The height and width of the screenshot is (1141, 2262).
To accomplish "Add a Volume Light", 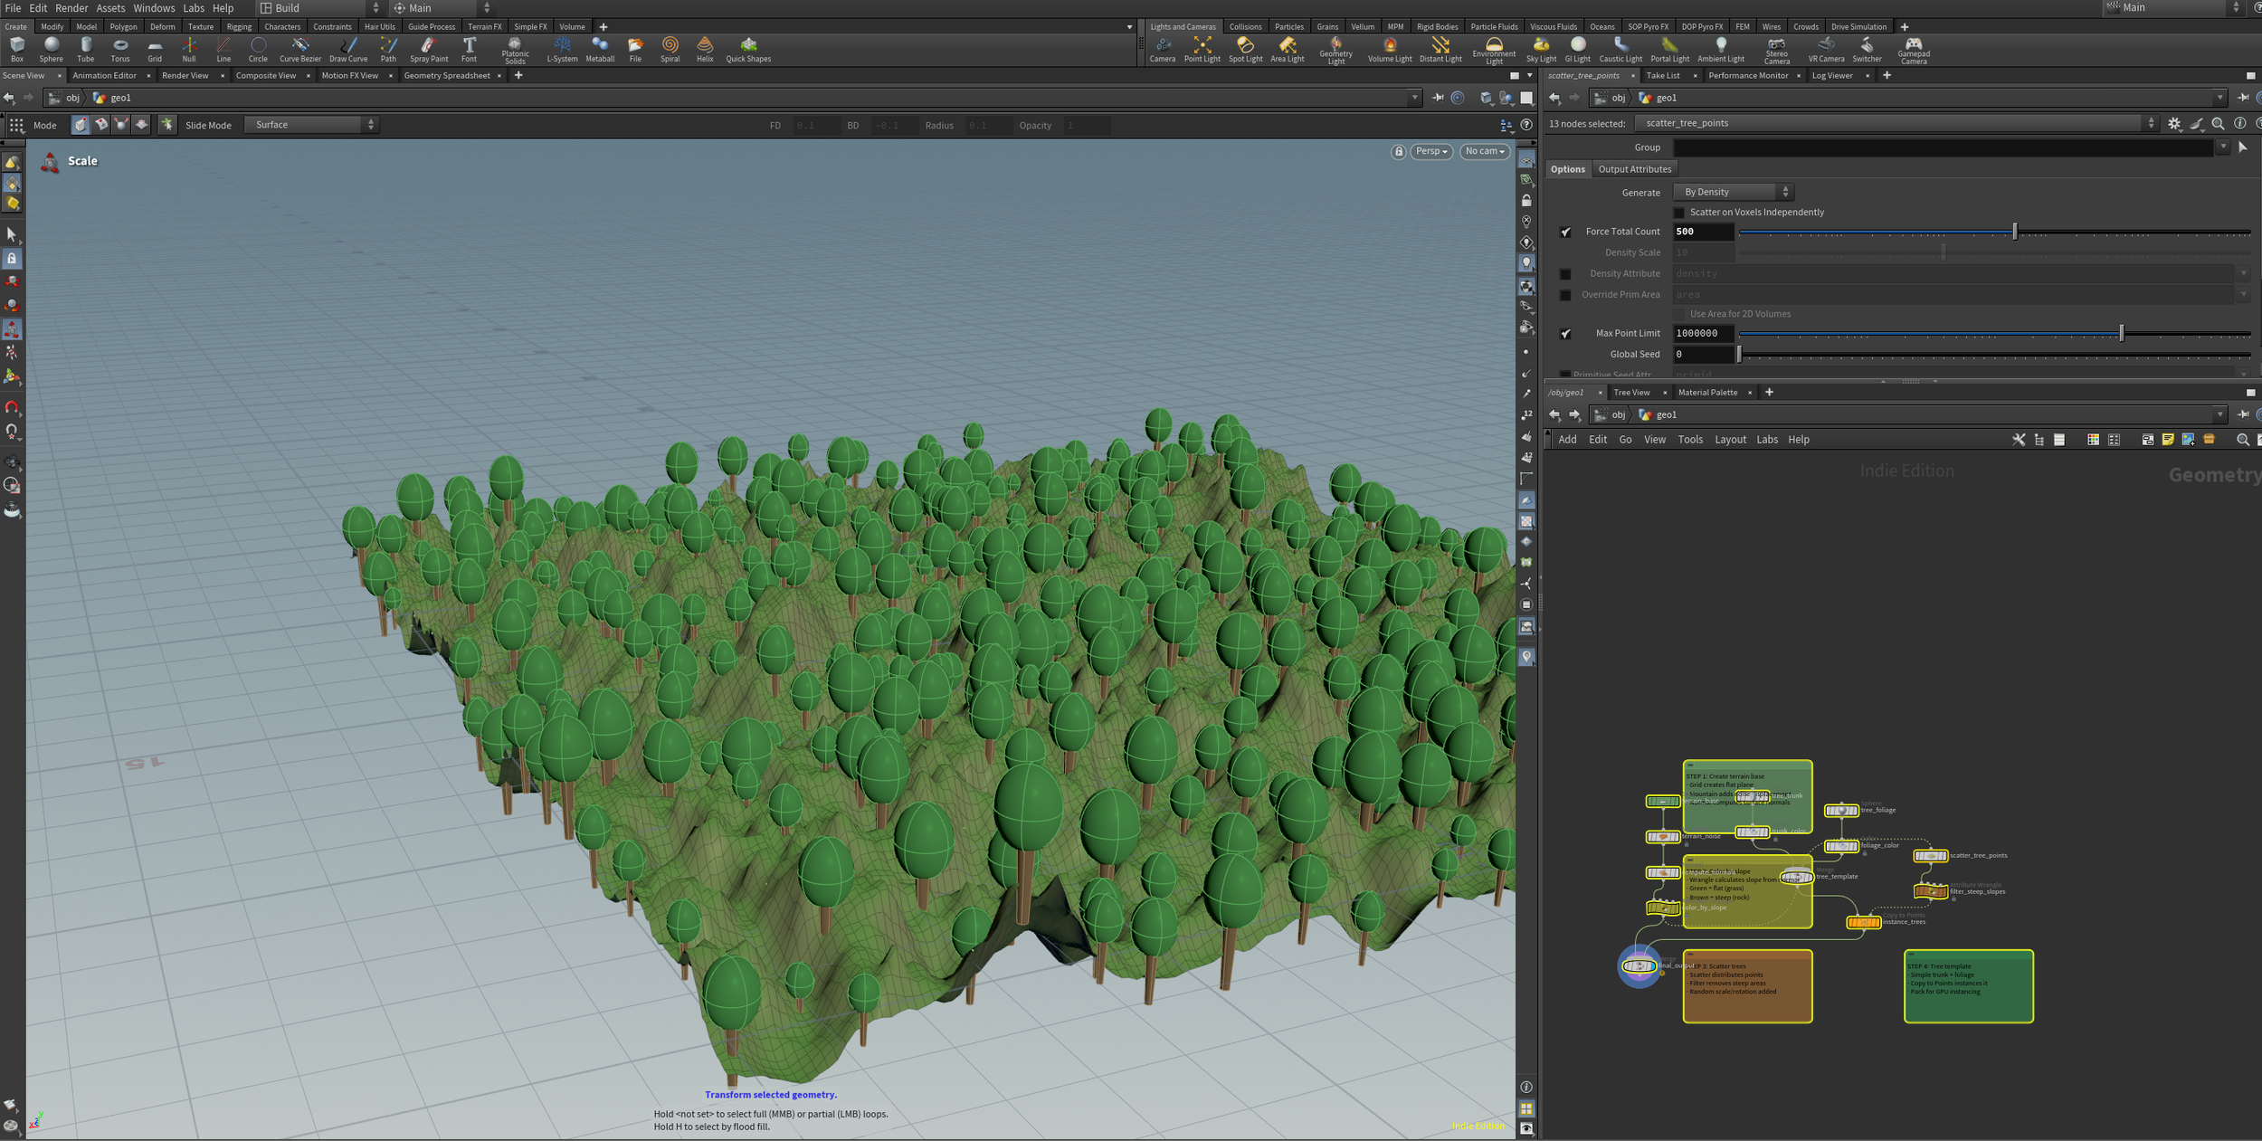I will click(1389, 50).
